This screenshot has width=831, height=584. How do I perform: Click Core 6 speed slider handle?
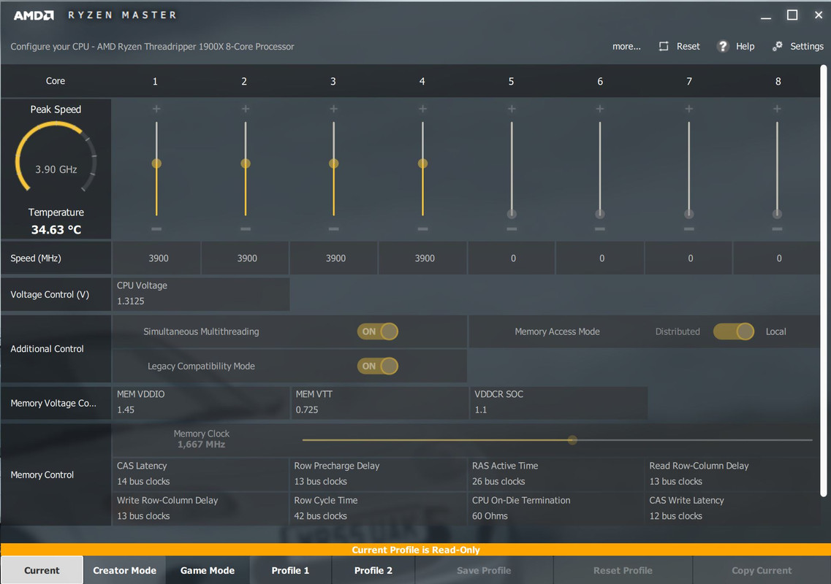pyautogui.click(x=600, y=214)
